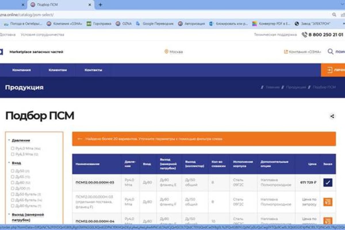Go to Продукция breadcrumb
The image size is (345, 230).
(296, 87)
